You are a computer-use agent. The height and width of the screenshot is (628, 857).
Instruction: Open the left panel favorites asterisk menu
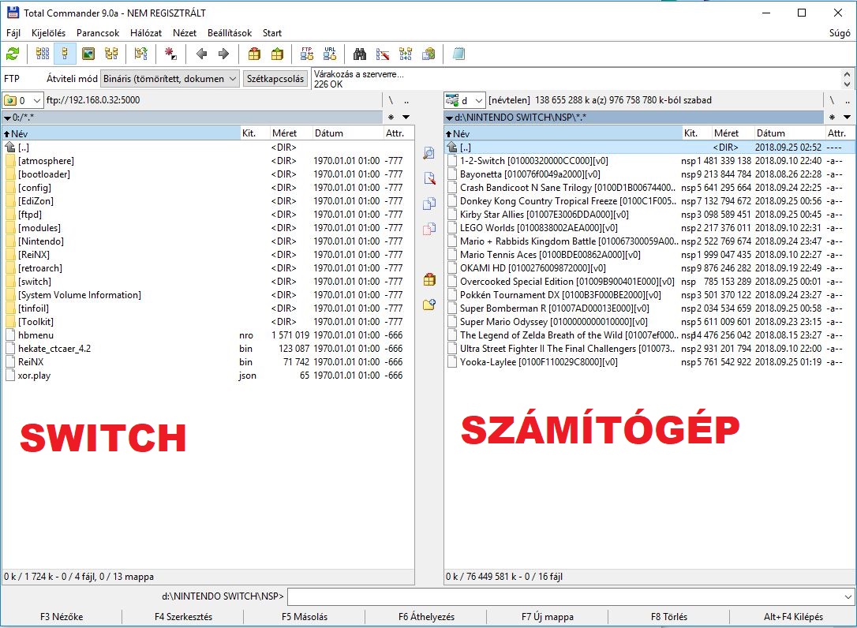click(391, 117)
